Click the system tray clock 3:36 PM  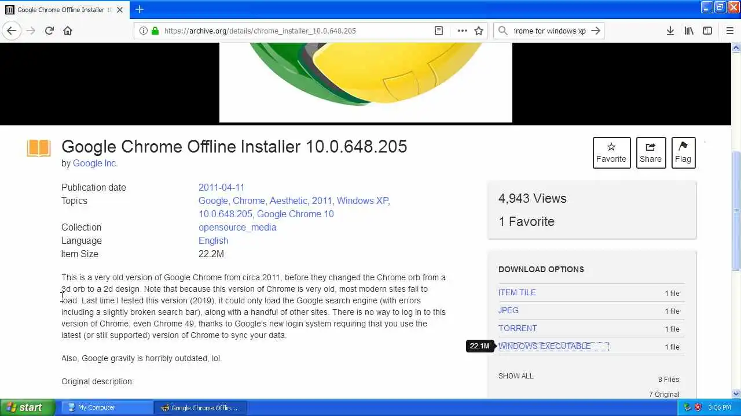point(719,407)
